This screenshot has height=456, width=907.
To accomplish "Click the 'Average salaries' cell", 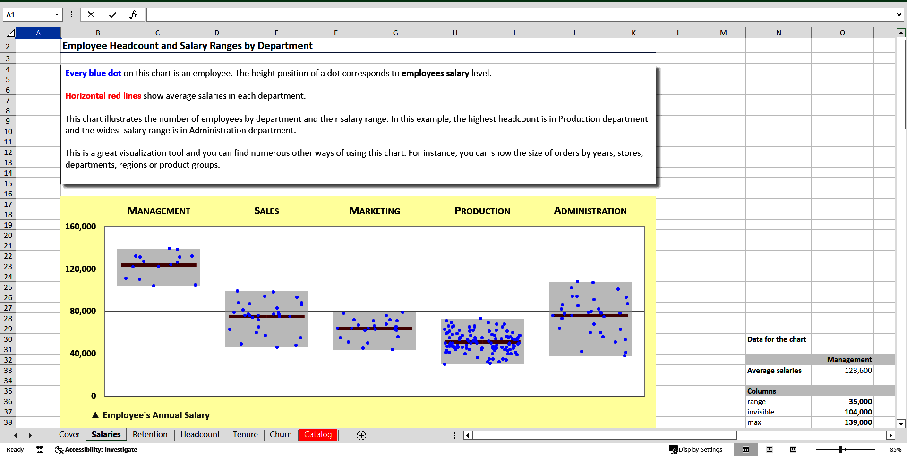I will point(779,370).
